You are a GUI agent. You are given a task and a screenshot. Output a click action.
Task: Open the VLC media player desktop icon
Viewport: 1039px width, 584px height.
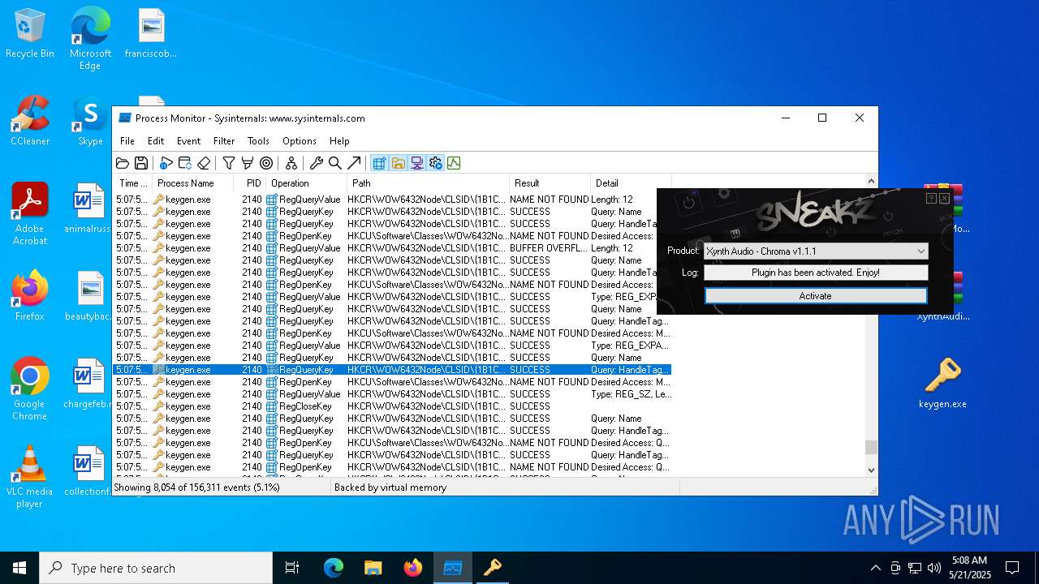30,477
